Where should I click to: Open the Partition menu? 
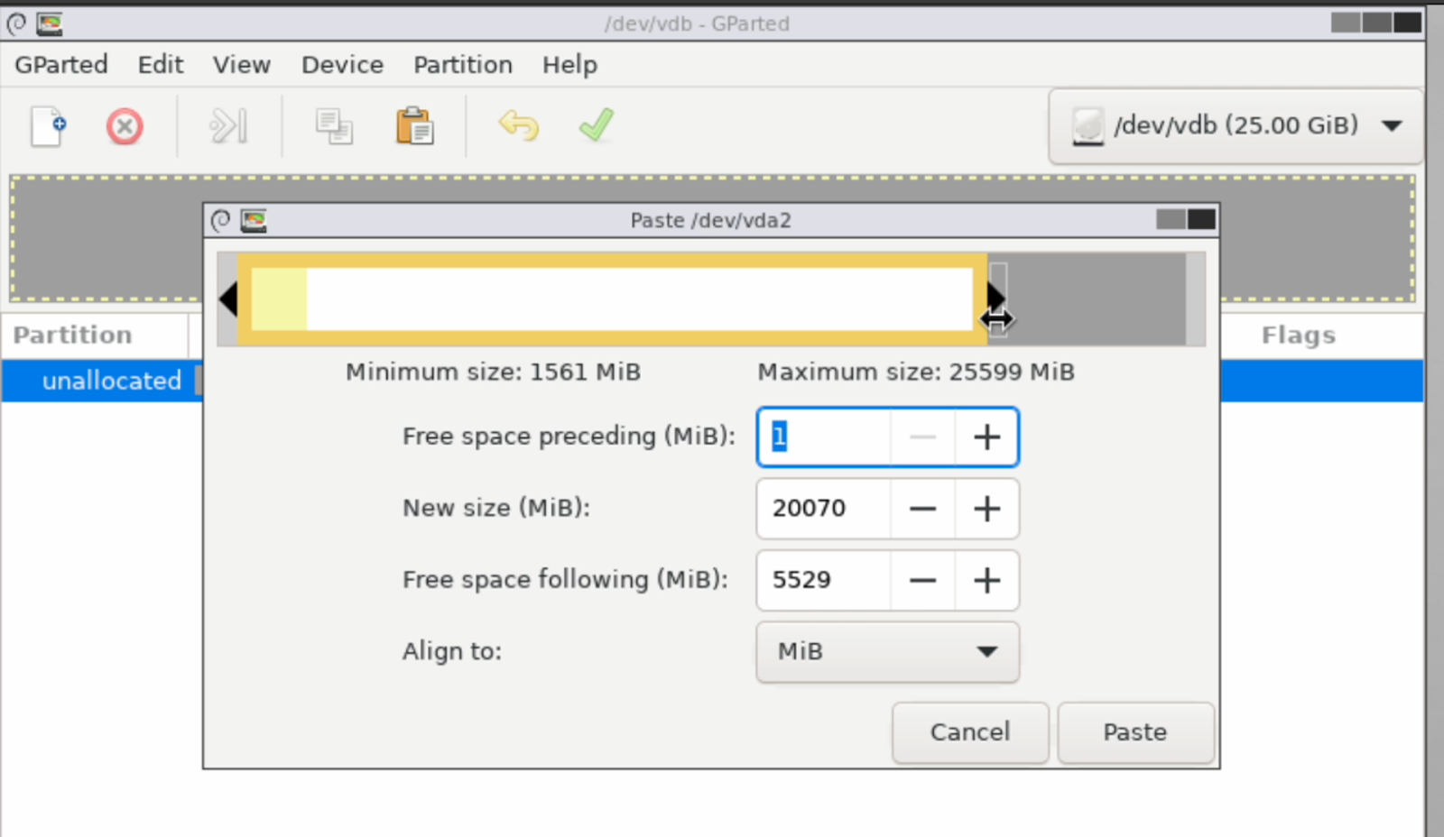463,65
